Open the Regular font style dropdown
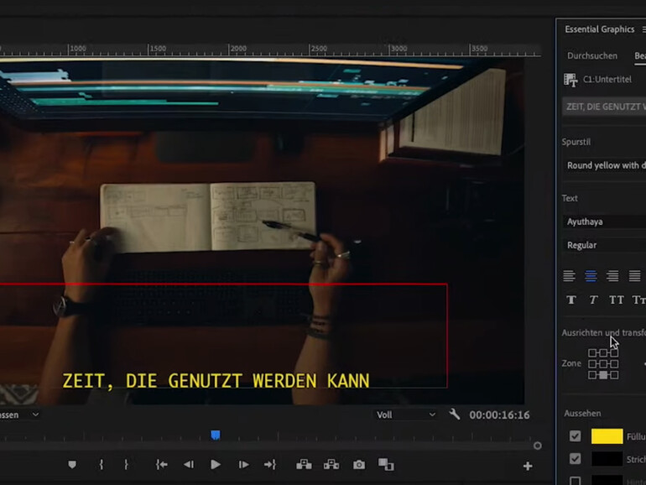Screen dimensions: 646x485 (x=604, y=245)
